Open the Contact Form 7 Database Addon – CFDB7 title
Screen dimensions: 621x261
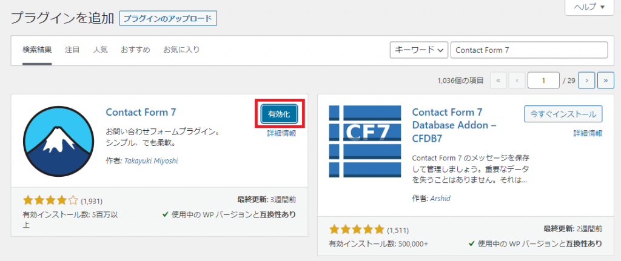coord(455,125)
